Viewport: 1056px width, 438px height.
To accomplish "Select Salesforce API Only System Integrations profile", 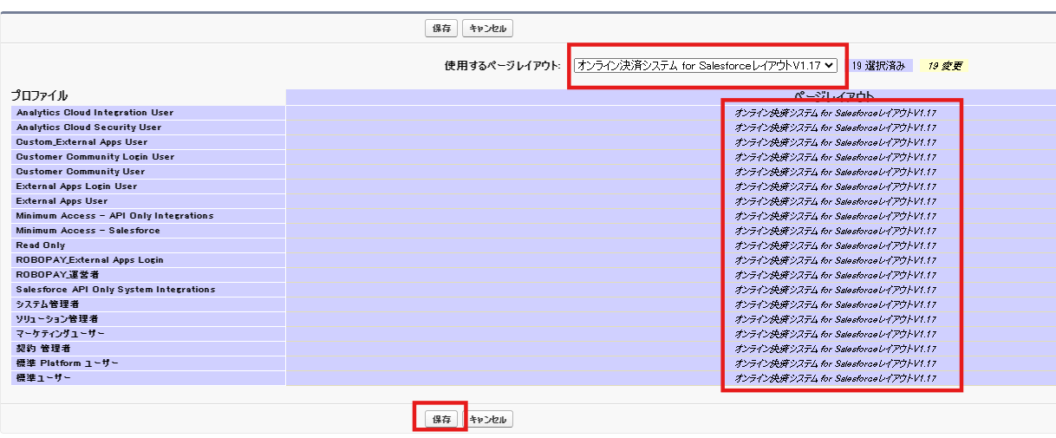I will pyautogui.click(x=115, y=290).
